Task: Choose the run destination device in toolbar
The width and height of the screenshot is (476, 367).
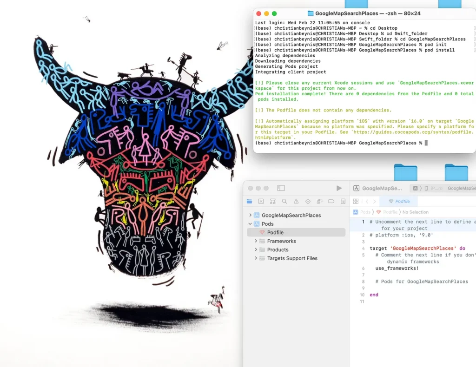Action: coord(434,188)
